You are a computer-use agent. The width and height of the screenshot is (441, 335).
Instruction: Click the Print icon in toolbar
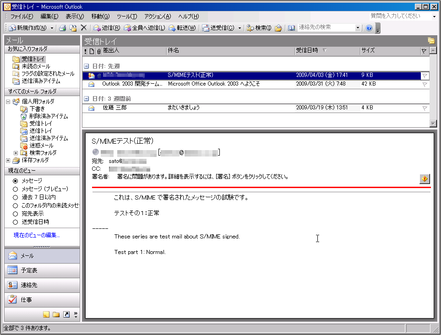[62, 28]
